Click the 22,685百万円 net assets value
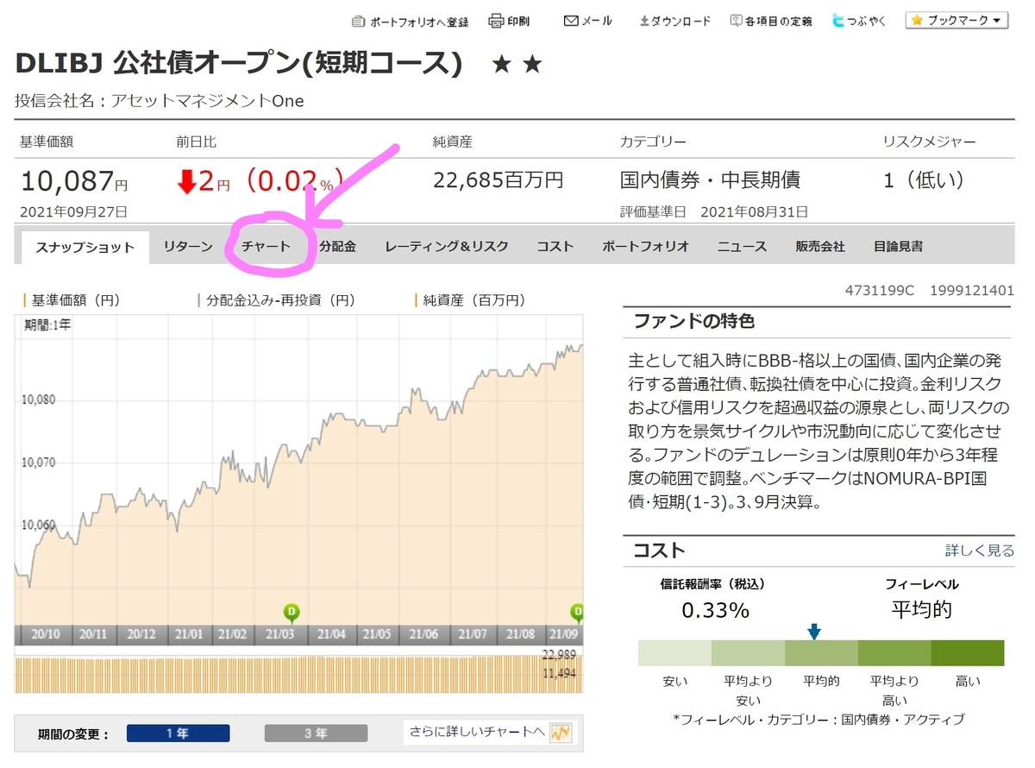The width and height of the screenshot is (1035, 768). point(498,180)
